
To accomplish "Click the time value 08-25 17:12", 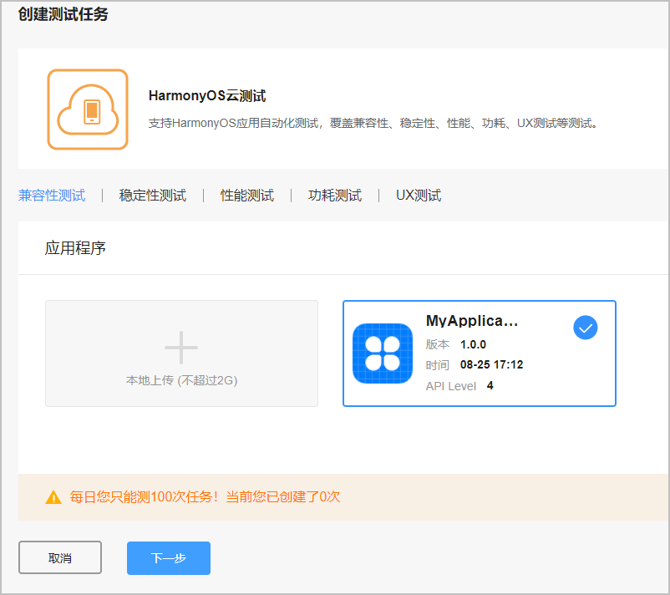I will click(491, 364).
